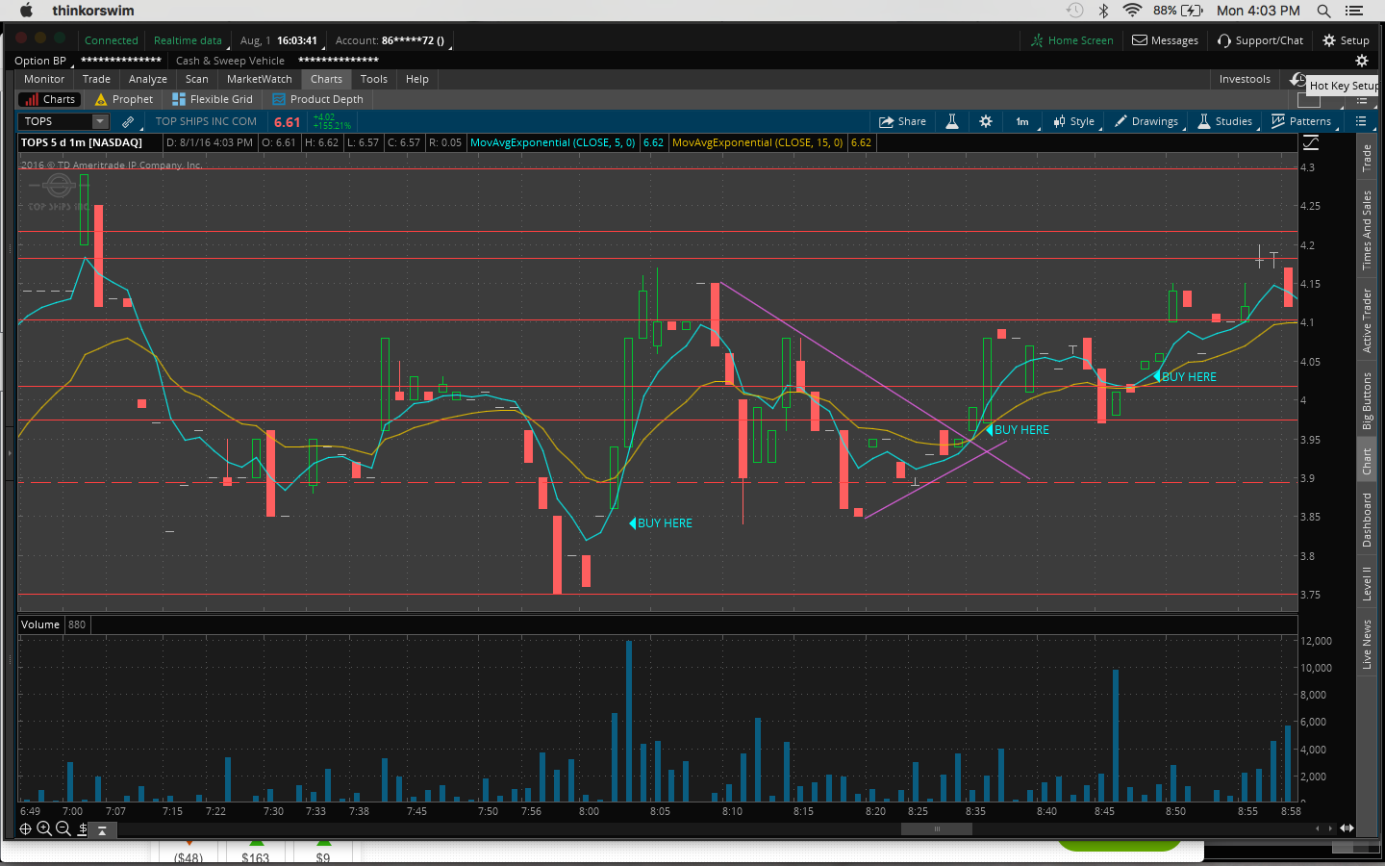Click the MovAvgExponential (CLOSE, 5, 0) label
Viewport: 1385px width, 866px height.
(553, 142)
